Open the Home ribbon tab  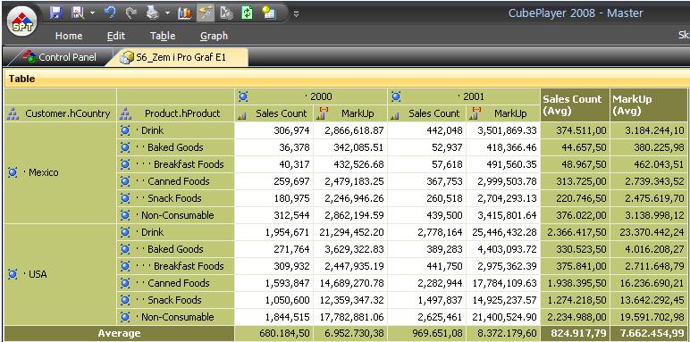coord(69,36)
